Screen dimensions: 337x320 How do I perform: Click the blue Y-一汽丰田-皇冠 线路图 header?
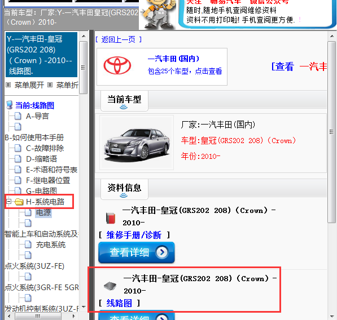click(41, 55)
